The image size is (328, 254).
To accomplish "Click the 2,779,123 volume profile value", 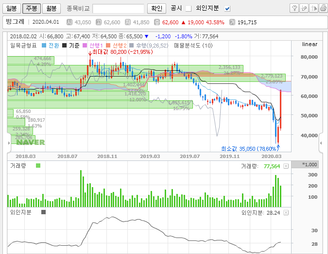I will click(272, 76).
